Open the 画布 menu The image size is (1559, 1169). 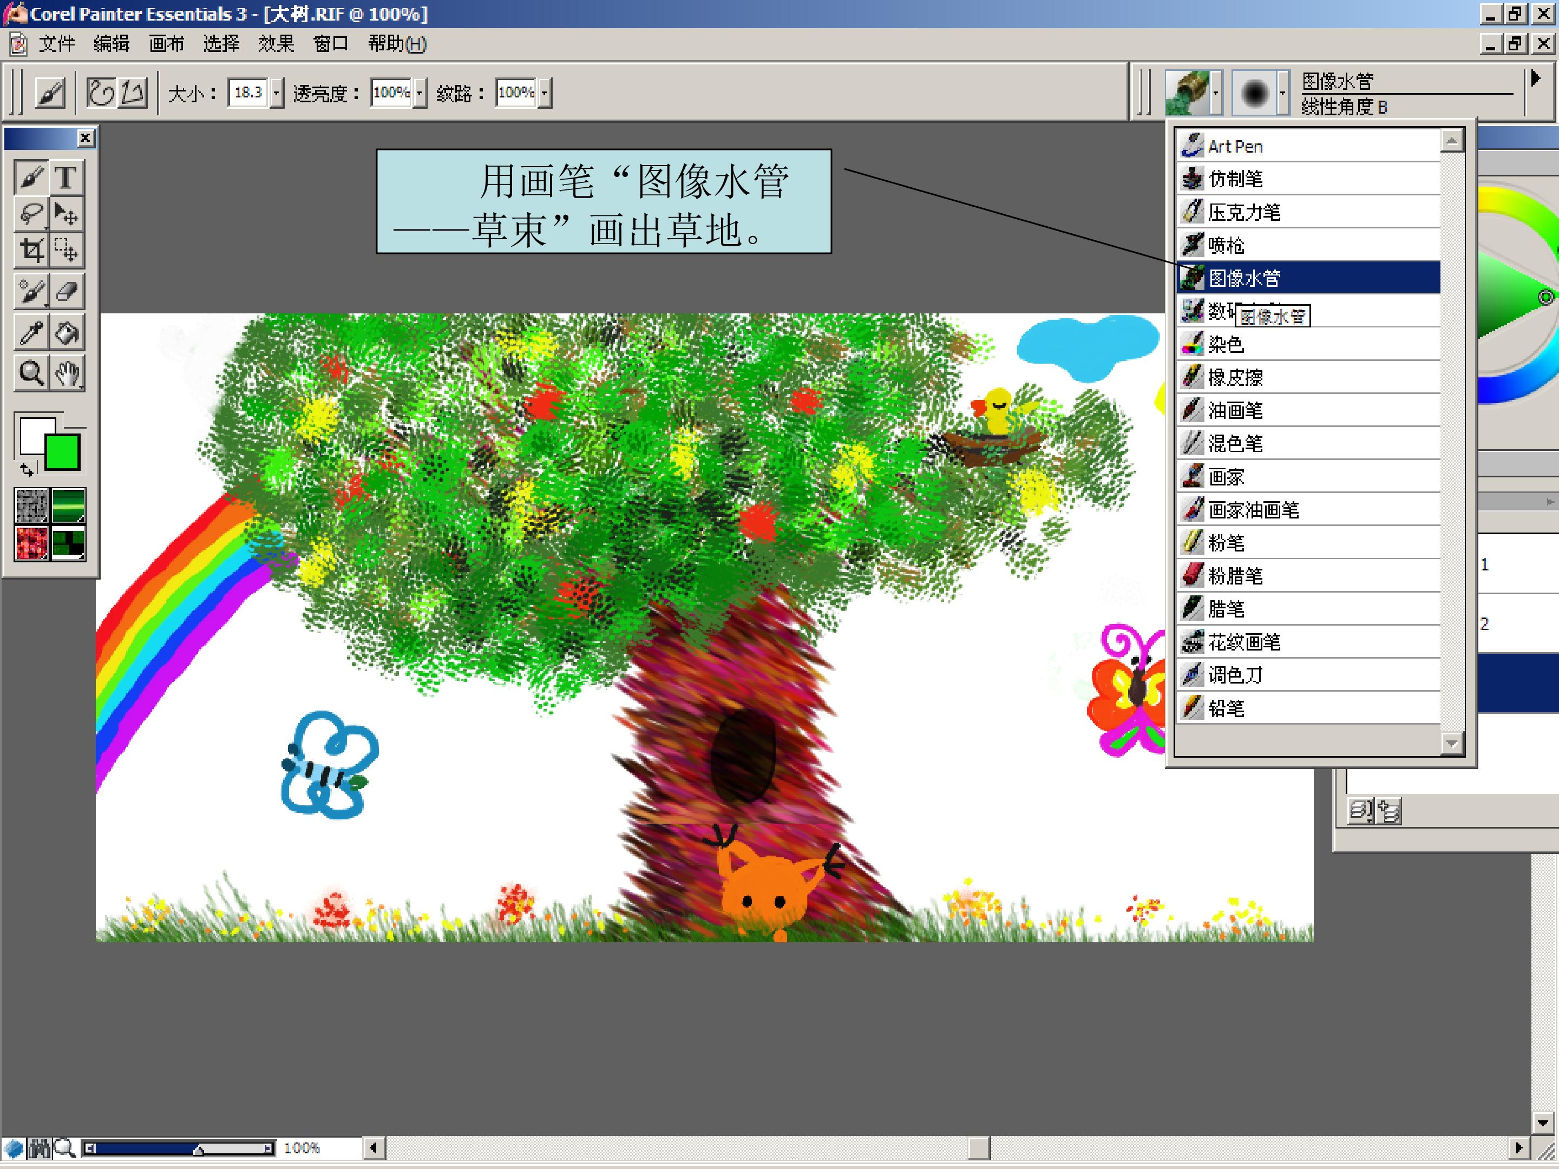(x=166, y=44)
